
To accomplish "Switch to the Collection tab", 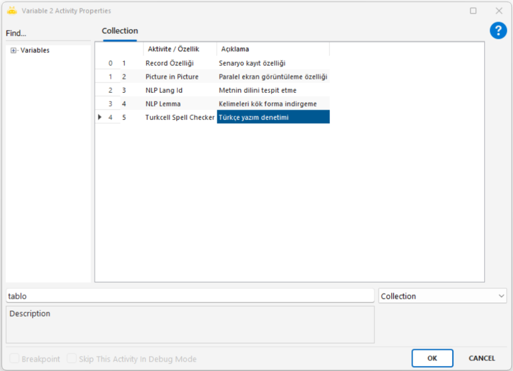I will coord(120,31).
